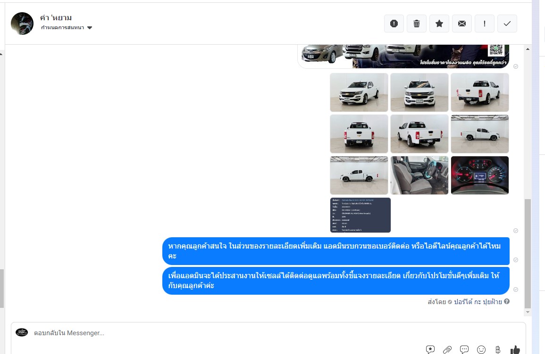Mark conversation as spam with exclamation circle icon

(x=394, y=24)
